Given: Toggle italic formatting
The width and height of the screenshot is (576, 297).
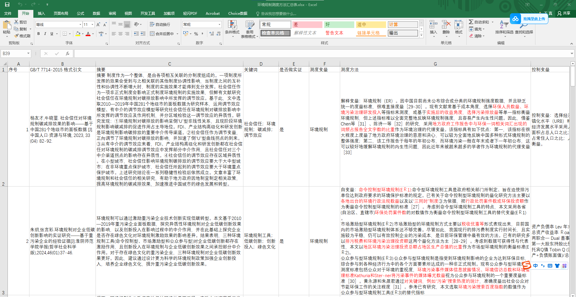Looking at the screenshot, I should click(x=45, y=34).
